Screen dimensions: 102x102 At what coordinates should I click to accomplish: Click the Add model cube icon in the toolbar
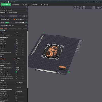(75, 8)
